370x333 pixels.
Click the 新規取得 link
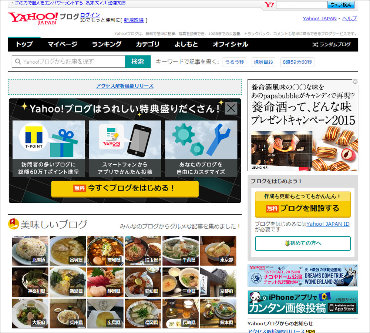click(x=134, y=20)
